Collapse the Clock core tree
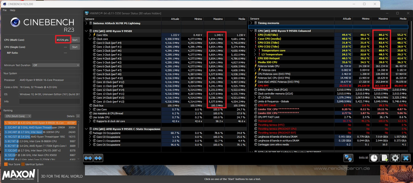413x183 pixels. [x=90, y=39]
